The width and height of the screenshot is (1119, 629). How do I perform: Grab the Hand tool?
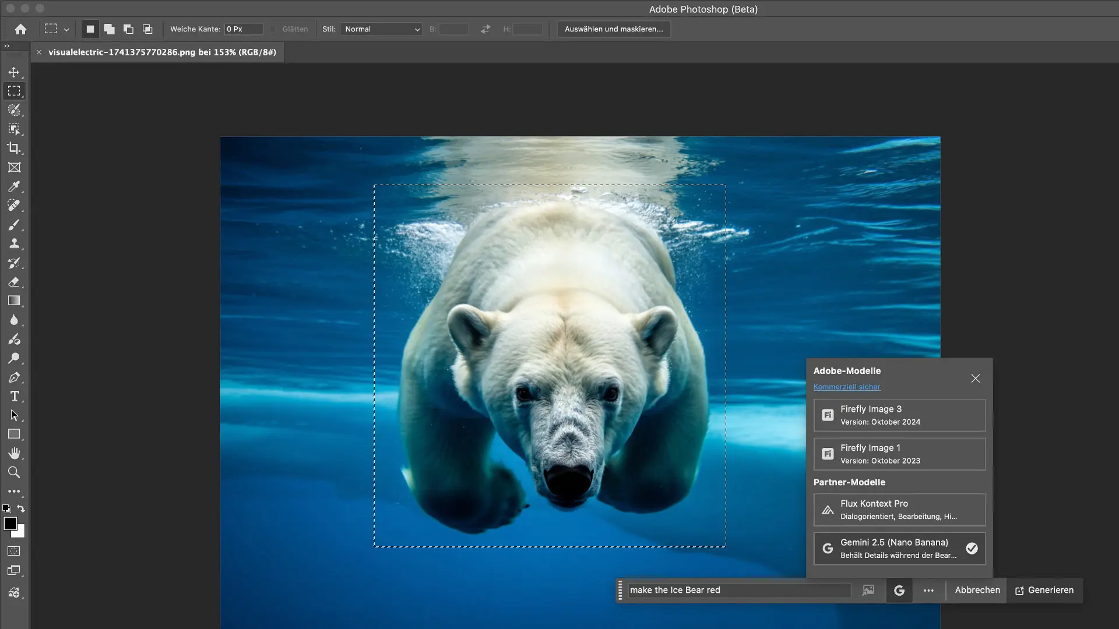tap(15, 453)
